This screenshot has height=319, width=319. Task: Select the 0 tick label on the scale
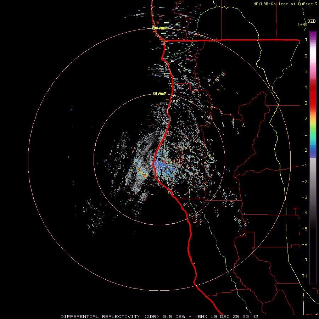pyautogui.click(x=306, y=150)
